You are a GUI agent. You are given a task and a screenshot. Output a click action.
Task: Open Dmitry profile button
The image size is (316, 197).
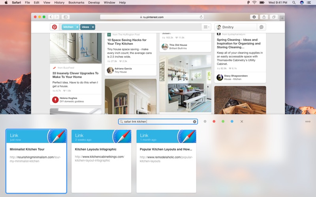pyautogui.click(x=235, y=27)
